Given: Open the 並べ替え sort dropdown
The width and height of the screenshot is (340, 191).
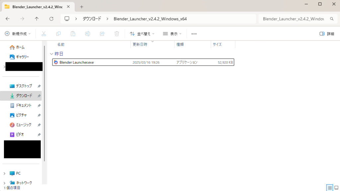Looking at the screenshot, I should (142, 34).
